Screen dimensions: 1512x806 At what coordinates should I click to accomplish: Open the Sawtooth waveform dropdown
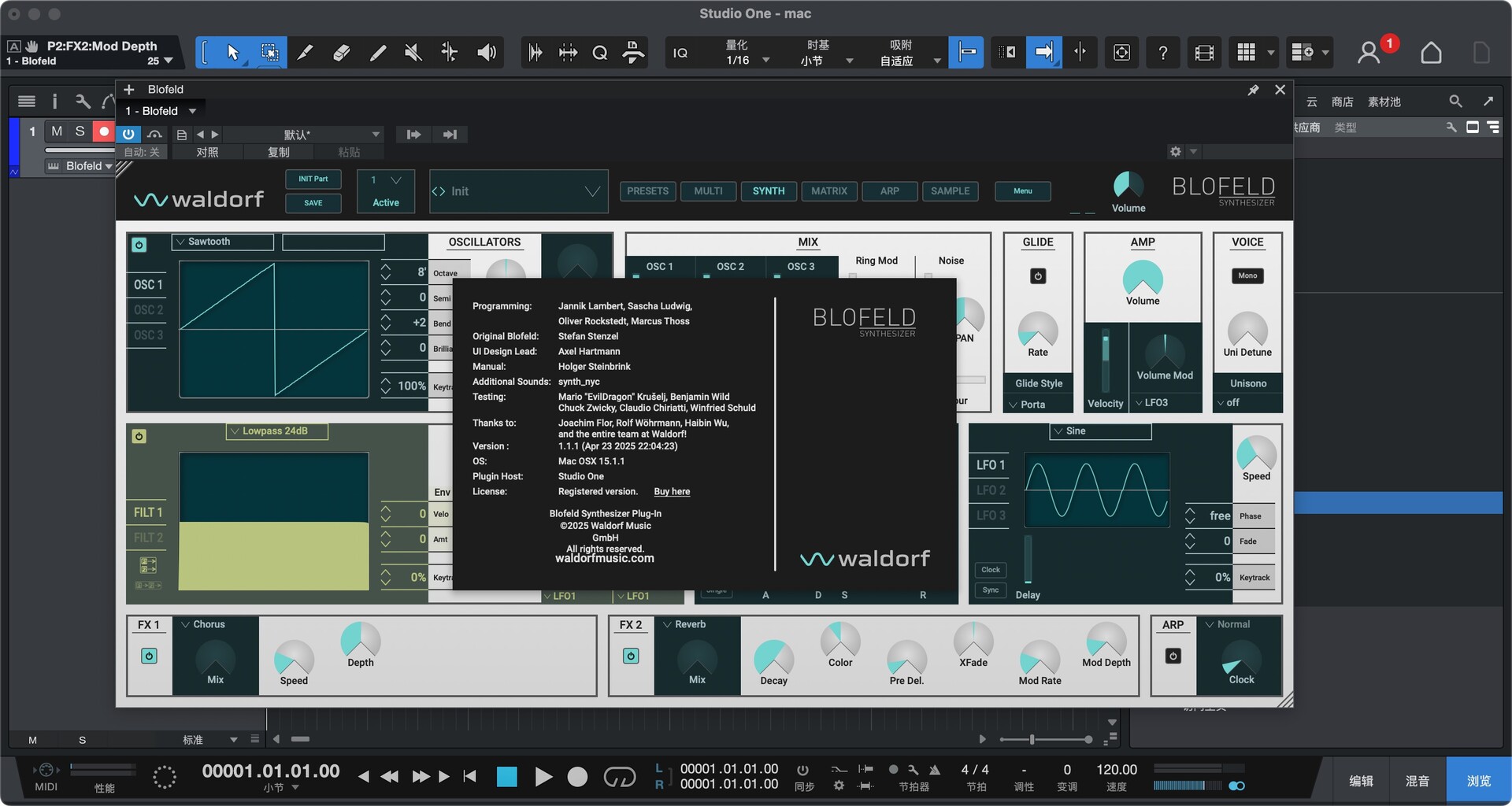pyautogui.click(x=223, y=242)
